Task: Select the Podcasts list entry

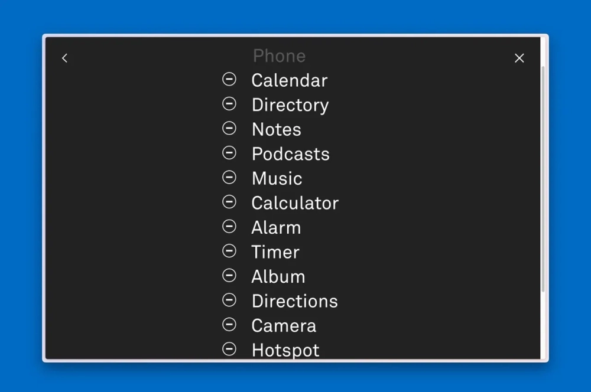Action: [290, 154]
